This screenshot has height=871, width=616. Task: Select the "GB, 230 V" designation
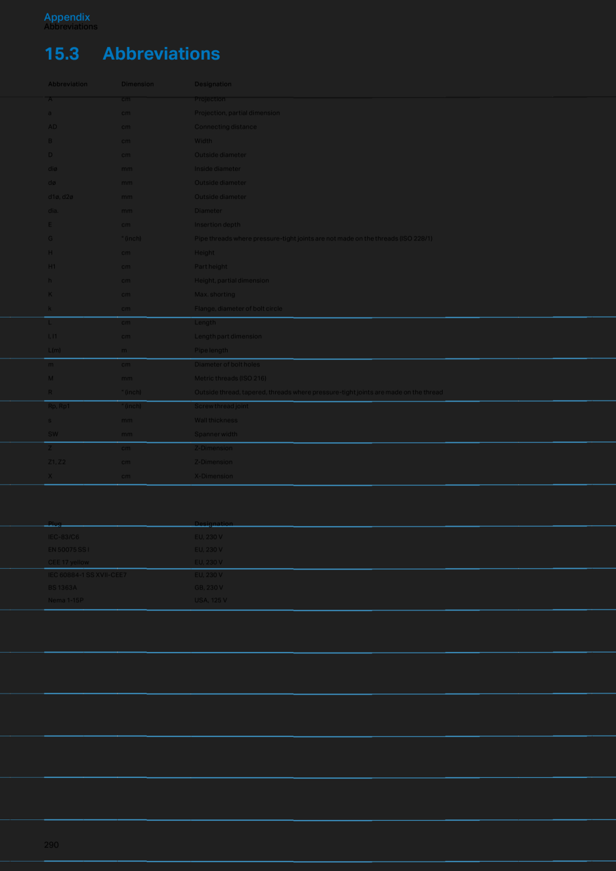point(209,587)
